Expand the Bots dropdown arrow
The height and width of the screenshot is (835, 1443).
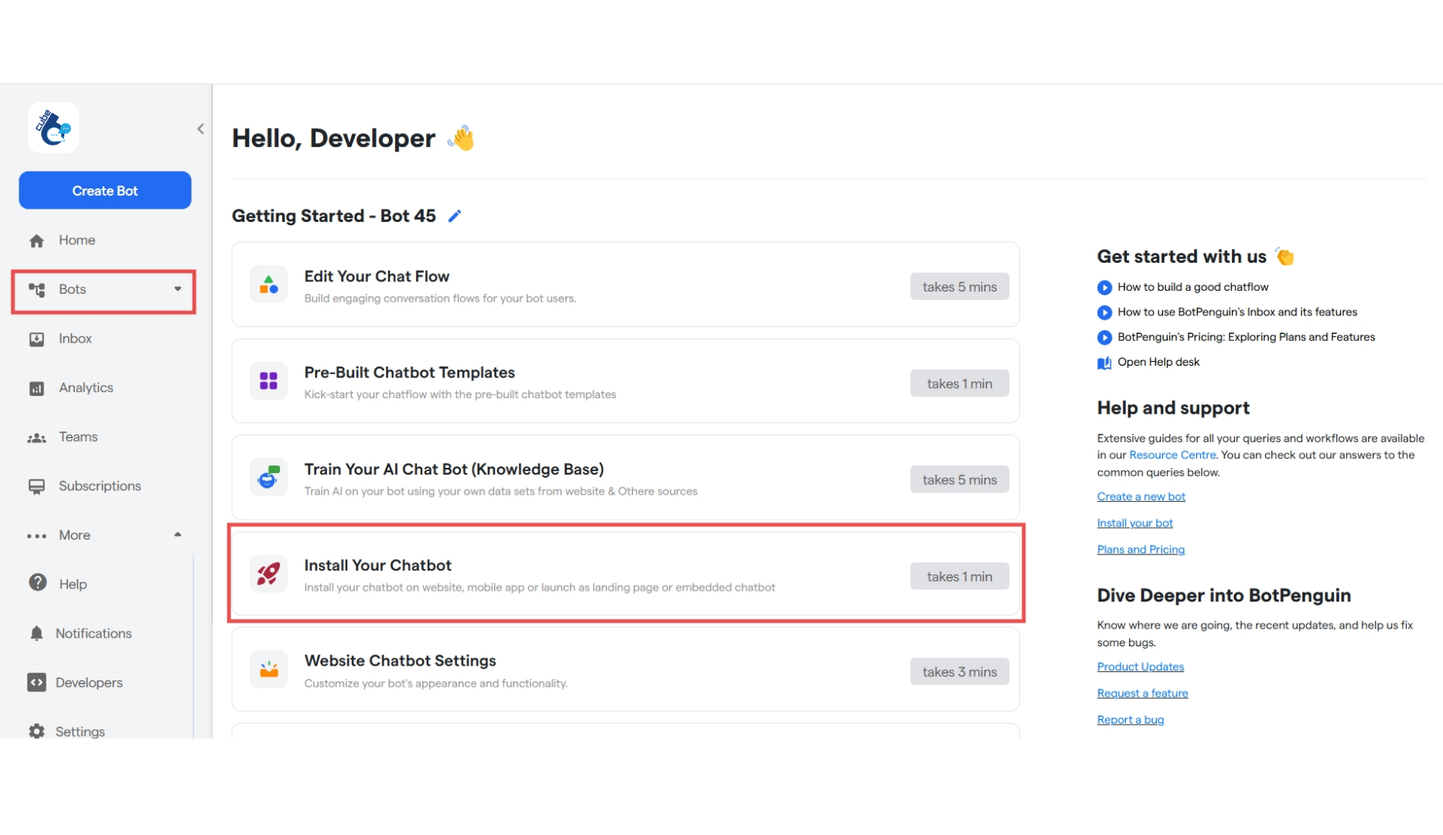[x=178, y=289]
